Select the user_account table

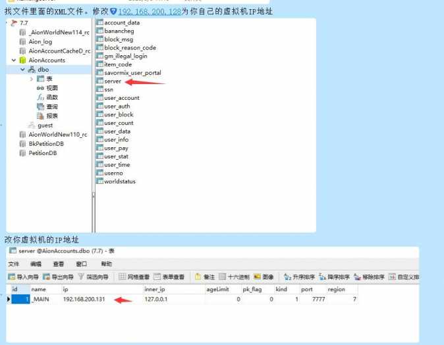(x=118, y=98)
